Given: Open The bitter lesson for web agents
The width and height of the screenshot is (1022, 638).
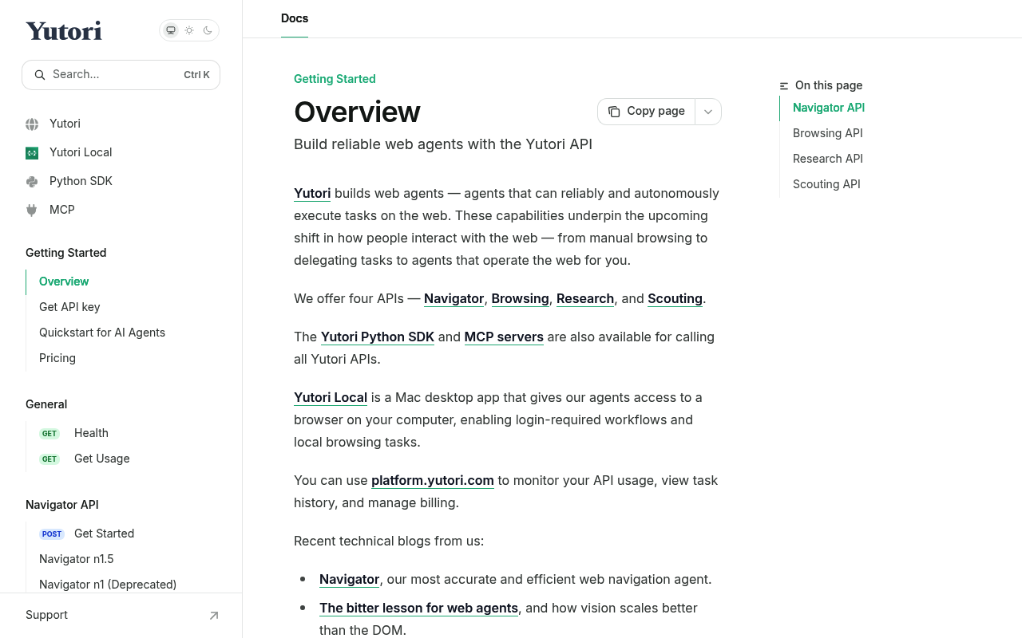Looking at the screenshot, I should (x=419, y=608).
